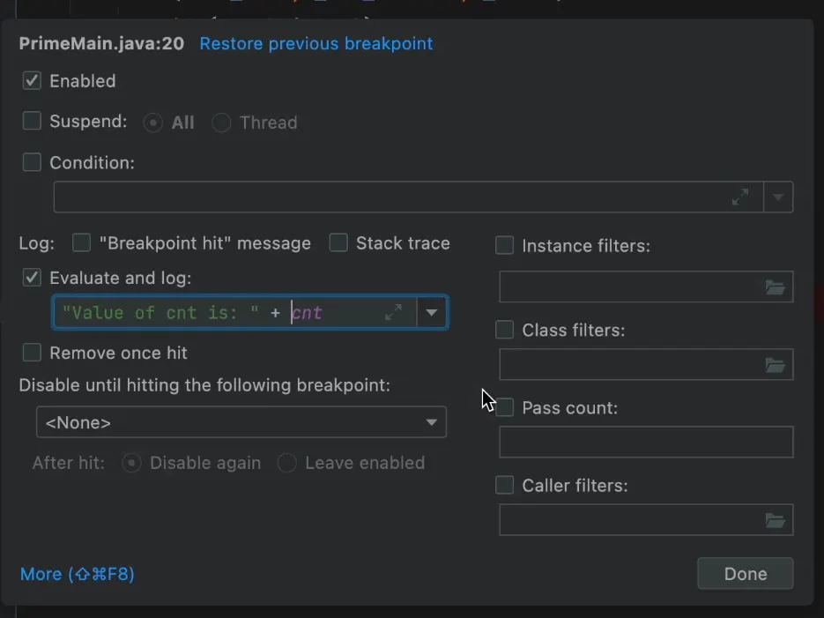
Task: Click Restore previous breakpoint link
Action: pyautogui.click(x=315, y=43)
